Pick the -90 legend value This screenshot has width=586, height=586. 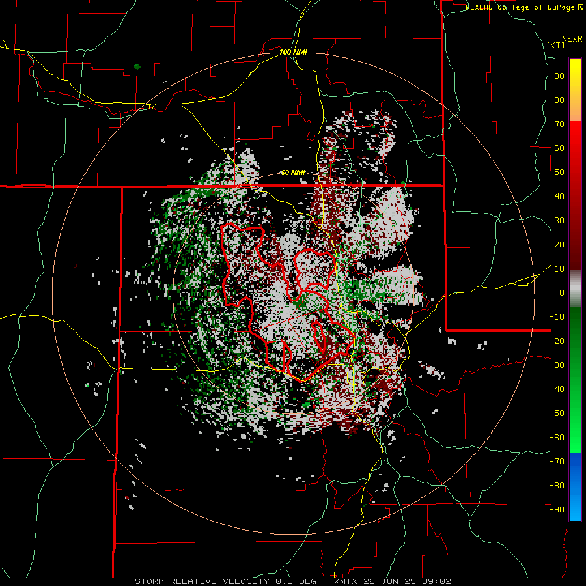pos(557,510)
